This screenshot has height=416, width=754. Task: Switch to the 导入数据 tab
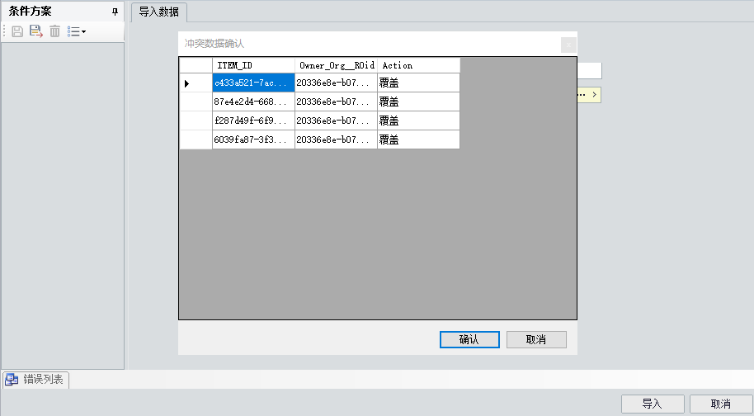coord(158,12)
